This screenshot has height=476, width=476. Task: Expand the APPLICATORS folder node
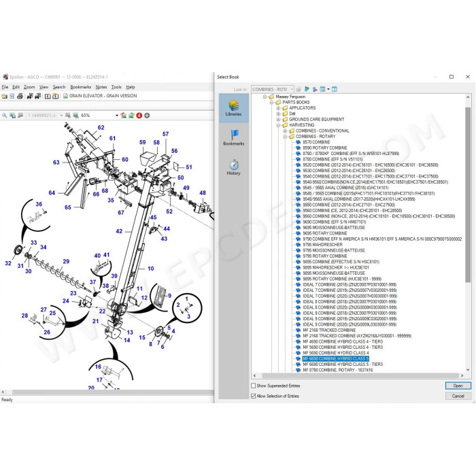(278, 108)
